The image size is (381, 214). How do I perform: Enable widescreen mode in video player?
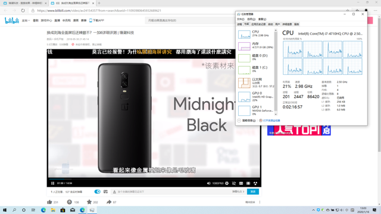[241, 183]
